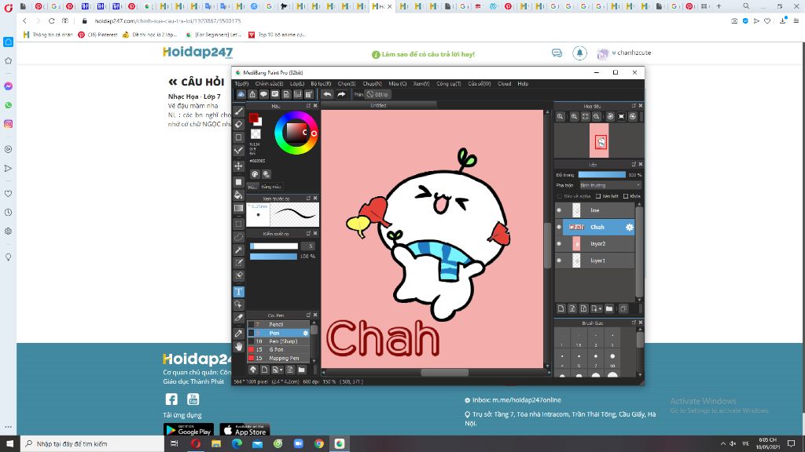Image resolution: width=805 pixels, height=452 pixels.
Task: Click the brush folder icon below brush list
Action: coord(301,370)
